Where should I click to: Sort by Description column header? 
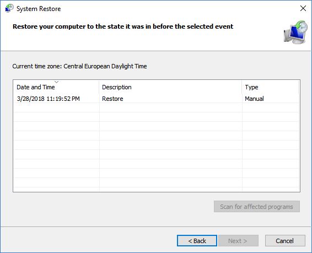click(170, 87)
